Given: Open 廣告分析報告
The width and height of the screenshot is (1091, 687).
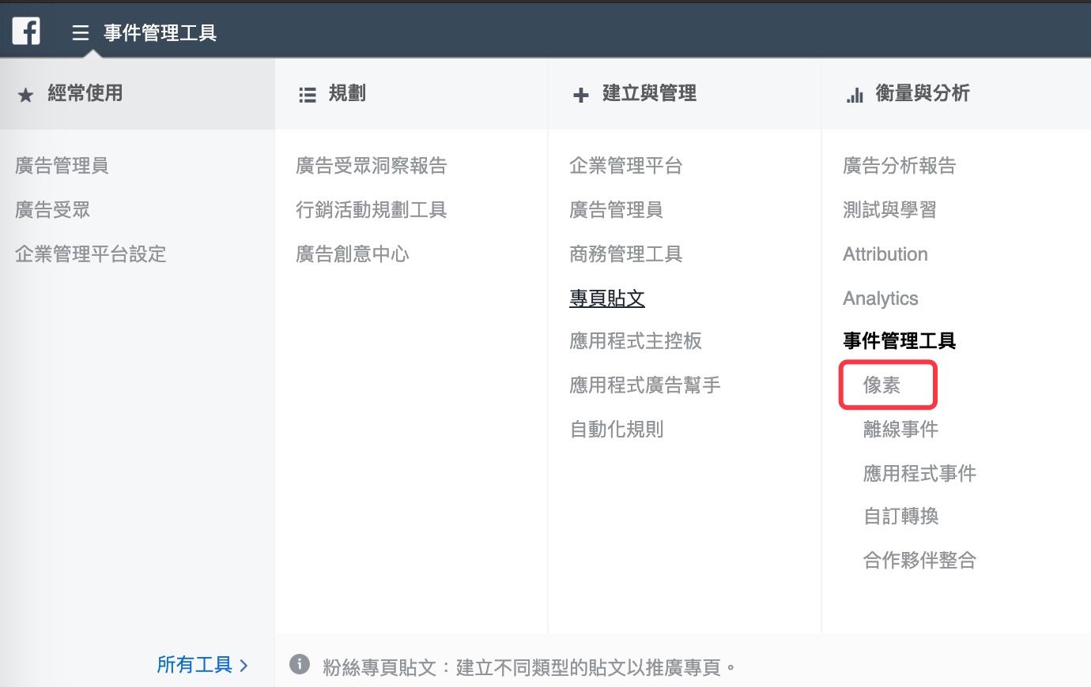Looking at the screenshot, I should coord(900,166).
